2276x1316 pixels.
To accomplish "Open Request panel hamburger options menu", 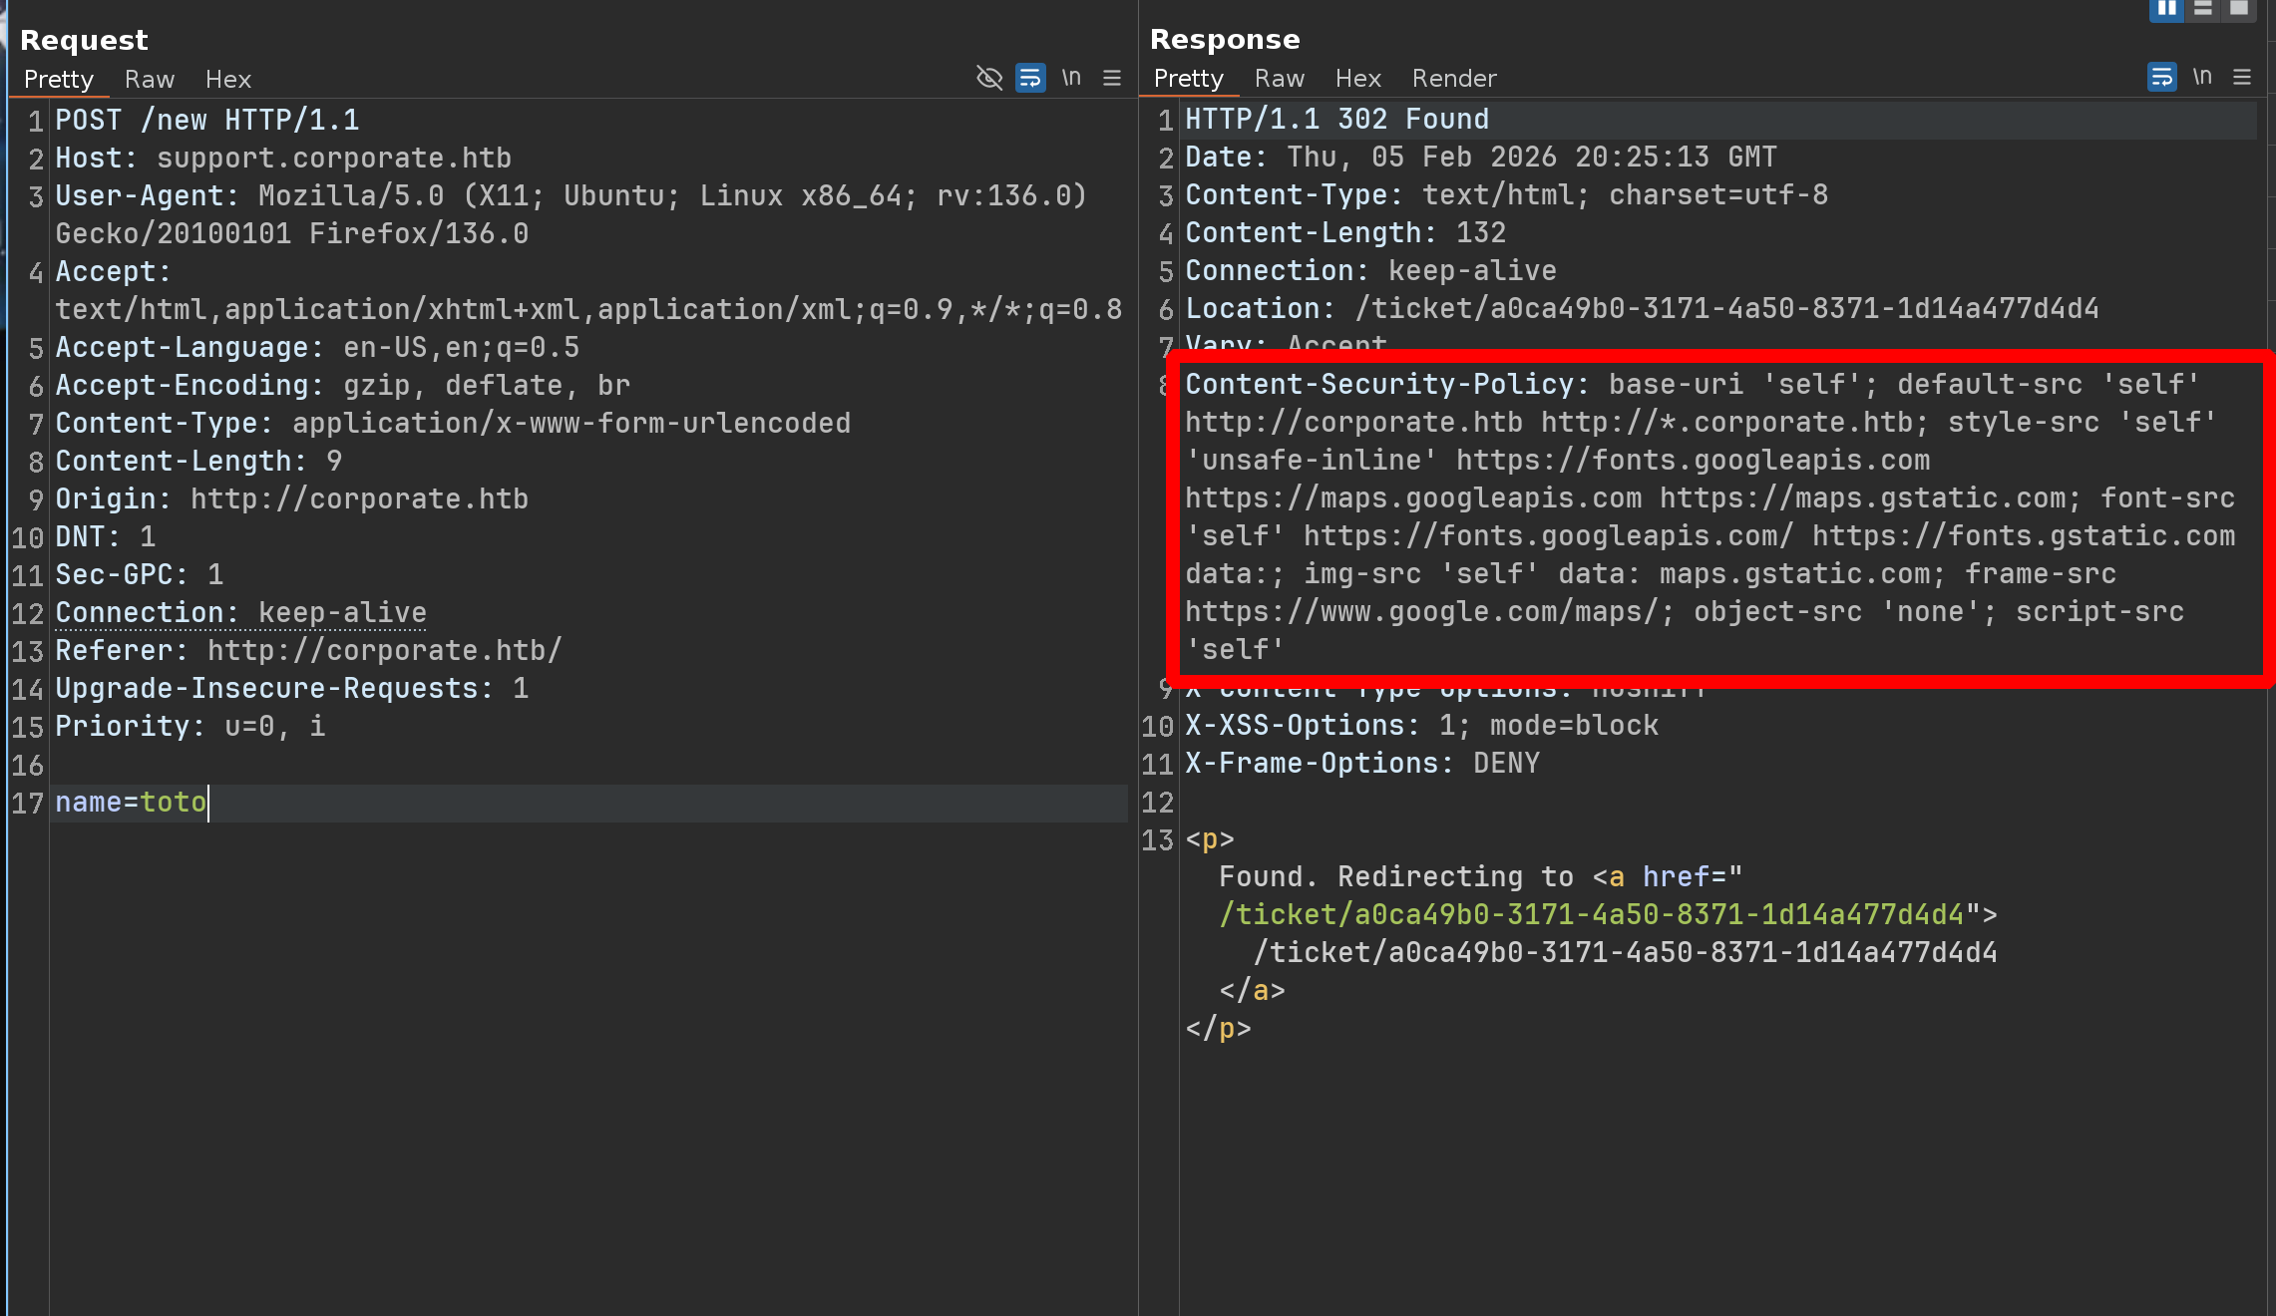I will [x=1112, y=78].
